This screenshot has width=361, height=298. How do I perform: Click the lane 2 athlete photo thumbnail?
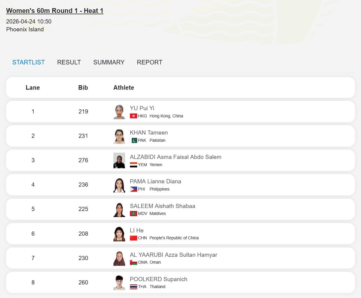[x=119, y=136]
